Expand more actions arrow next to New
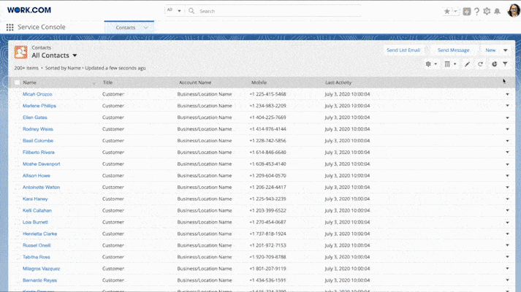Image resolution: width=521 pixels, height=292 pixels. coord(506,50)
